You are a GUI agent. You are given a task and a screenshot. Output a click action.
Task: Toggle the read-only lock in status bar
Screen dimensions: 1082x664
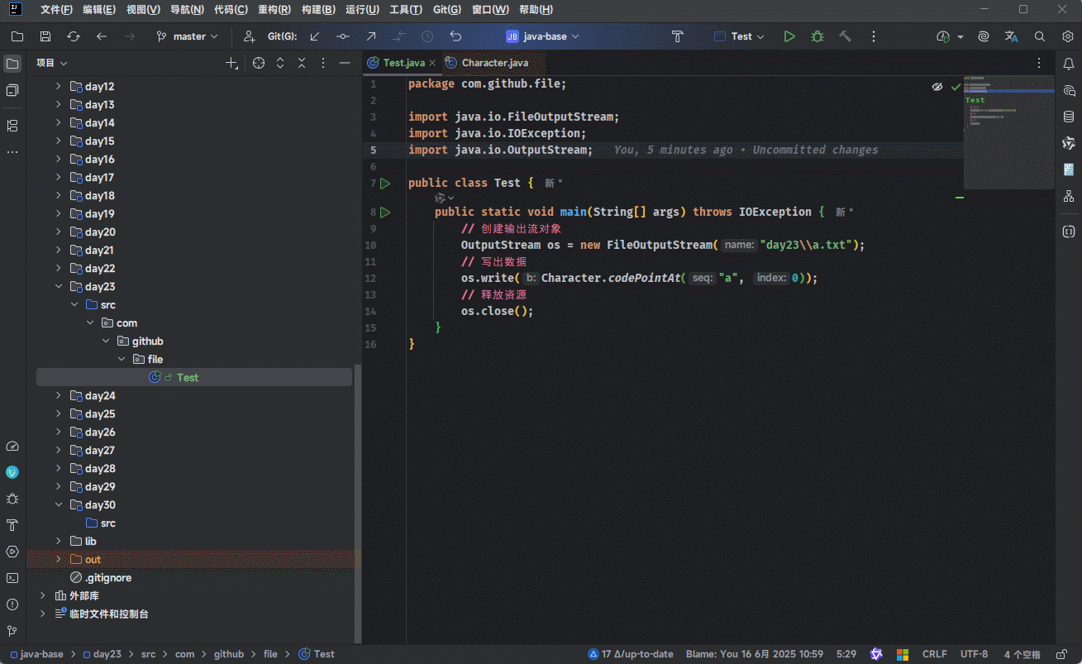click(1061, 654)
